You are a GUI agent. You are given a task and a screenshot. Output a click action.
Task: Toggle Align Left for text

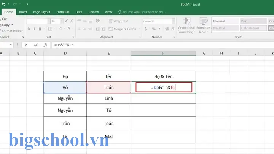click(x=79, y=29)
